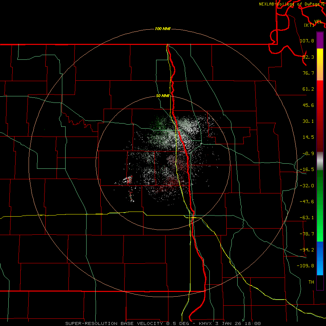
Task: Select the 45.6 velocity scale value
Action: click(308, 105)
